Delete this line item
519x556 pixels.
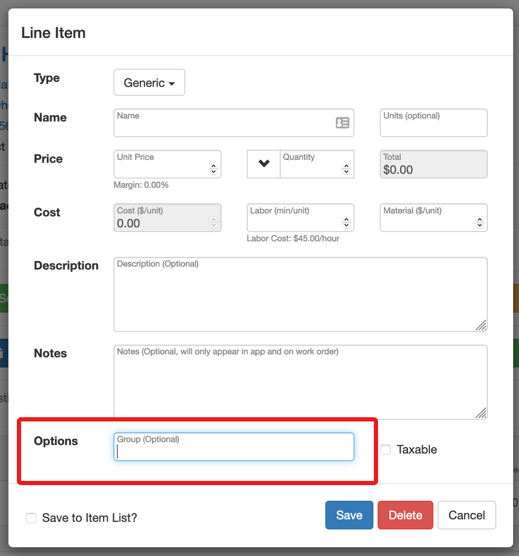(405, 515)
